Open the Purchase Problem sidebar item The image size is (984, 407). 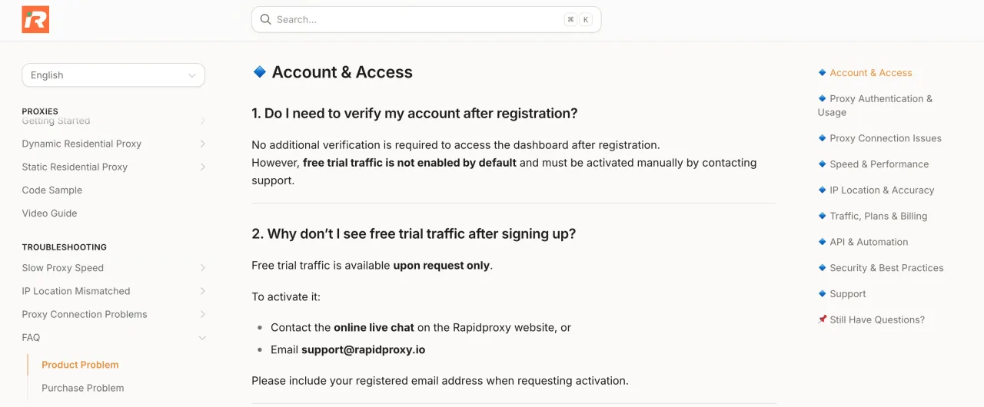[82, 388]
